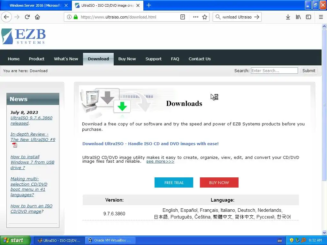Click the site Search input field
Image resolution: width=327 pixels, height=245 pixels.
pyautogui.click(x=274, y=71)
